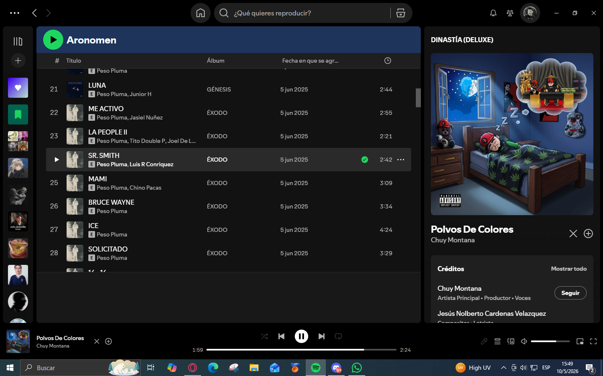
Task: Click the track list vertical scrollbar
Action: [x=418, y=98]
